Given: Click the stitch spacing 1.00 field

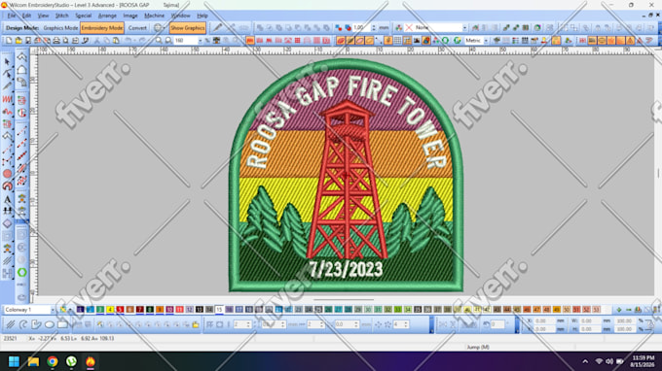Looking at the screenshot, I should 361,28.
